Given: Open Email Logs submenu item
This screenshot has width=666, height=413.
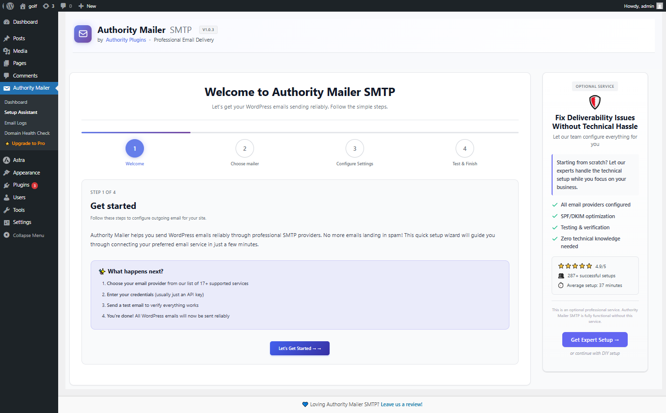Looking at the screenshot, I should [x=16, y=123].
